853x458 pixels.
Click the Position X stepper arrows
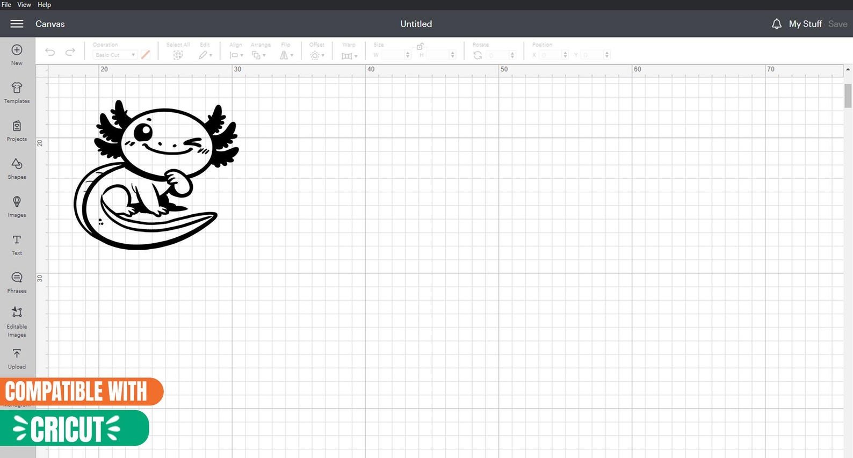coord(565,55)
